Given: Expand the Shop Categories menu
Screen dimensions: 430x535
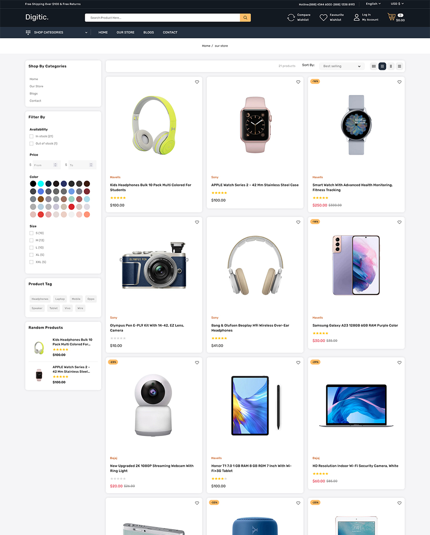Looking at the screenshot, I should click(x=57, y=33).
